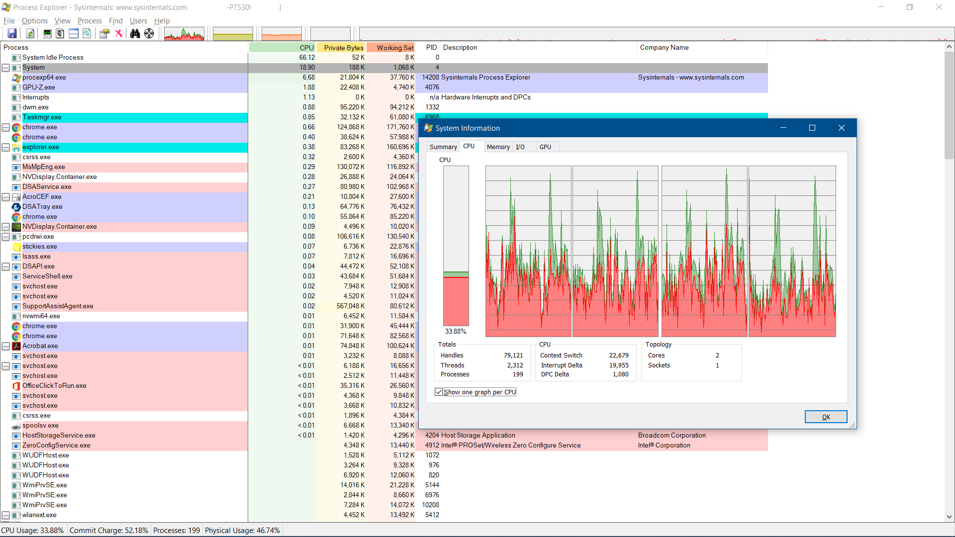955x537 pixels.
Task: Open the Options menu
Action: click(x=34, y=21)
